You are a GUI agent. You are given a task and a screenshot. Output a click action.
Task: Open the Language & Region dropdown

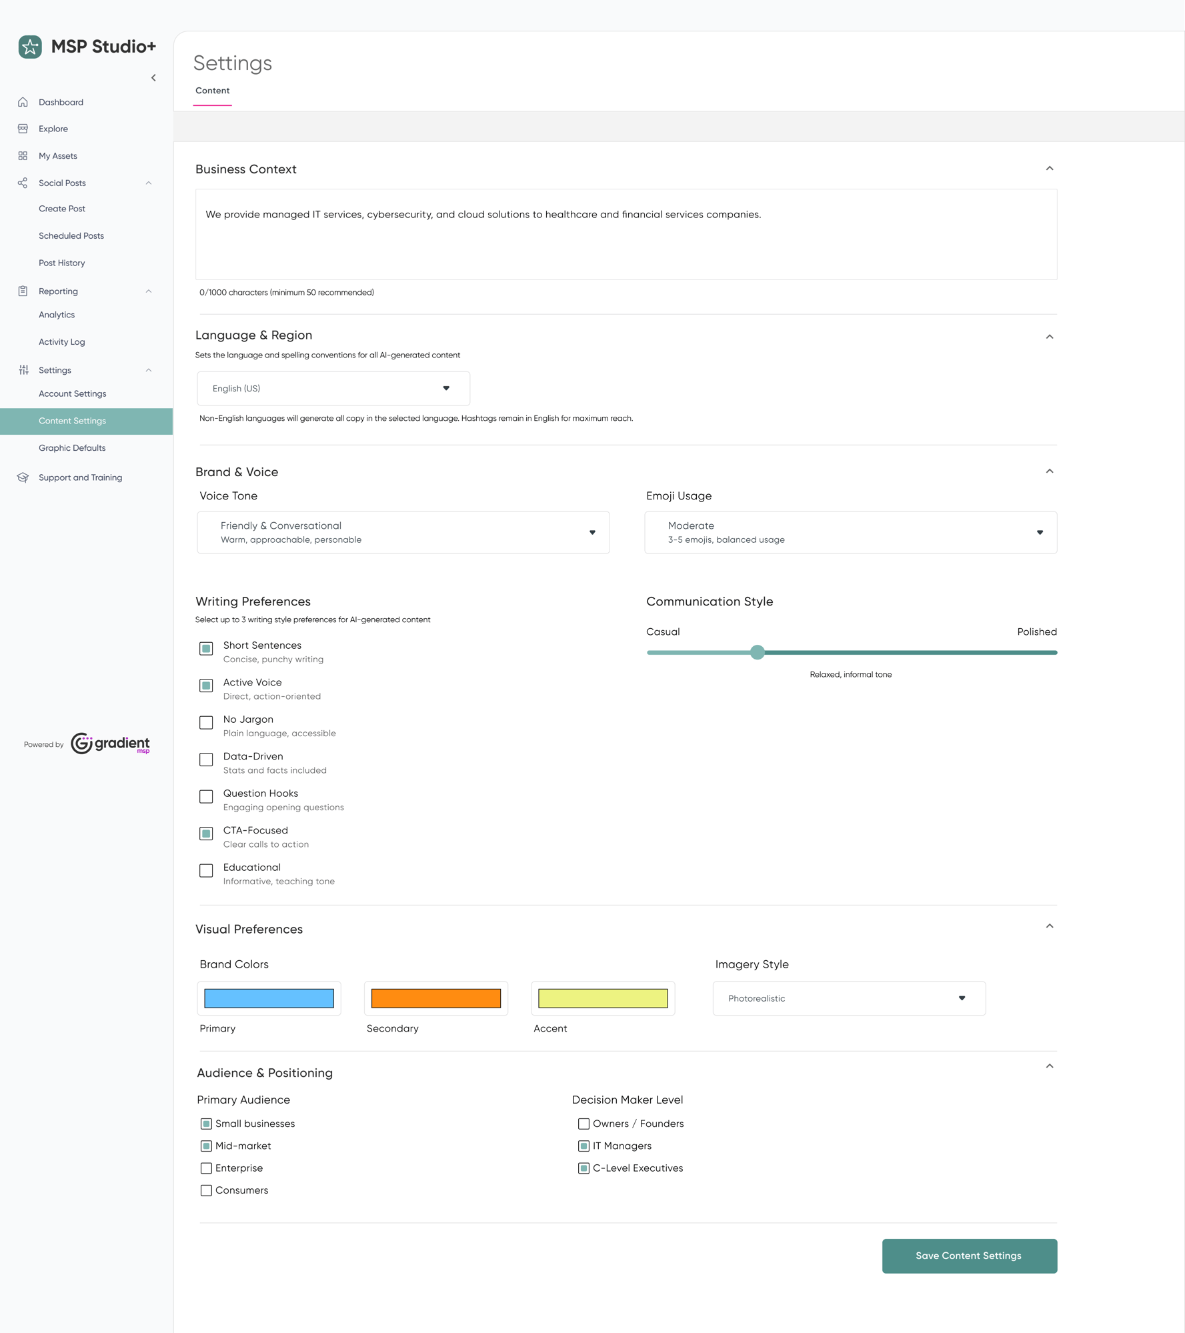[x=333, y=388]
